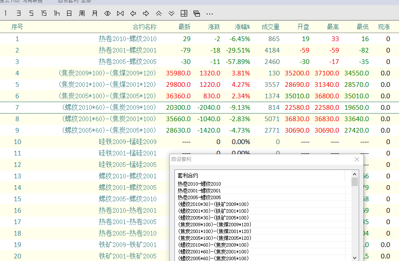Image resolution: width=399 pixels, height=261 pixels.
Task: Select the 周 (weekly) period button
Action: coord(81,14)
